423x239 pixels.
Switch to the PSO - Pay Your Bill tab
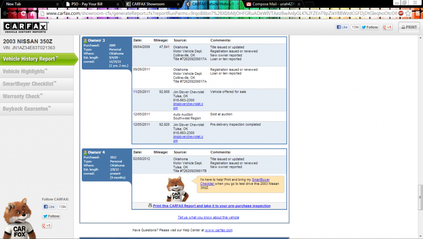[90, 4]
